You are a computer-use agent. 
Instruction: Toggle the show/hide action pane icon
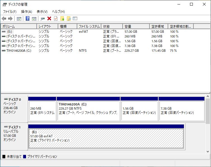click(34, 19)
